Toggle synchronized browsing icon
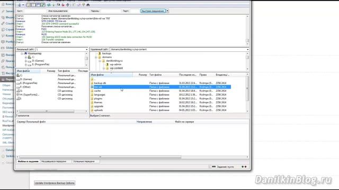Image resolution: width=339 pixels, height=190 pixels. (x=84, y=5)
